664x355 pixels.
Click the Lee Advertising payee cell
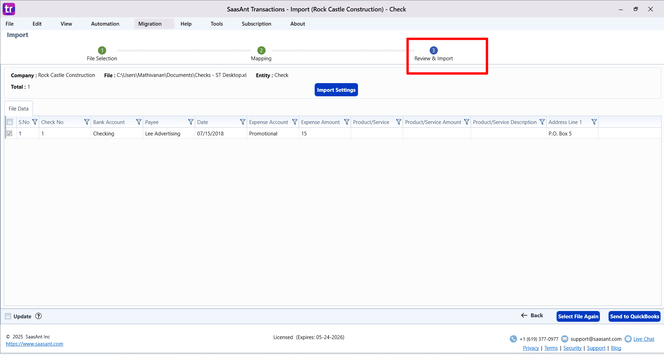tap(169, 133)
